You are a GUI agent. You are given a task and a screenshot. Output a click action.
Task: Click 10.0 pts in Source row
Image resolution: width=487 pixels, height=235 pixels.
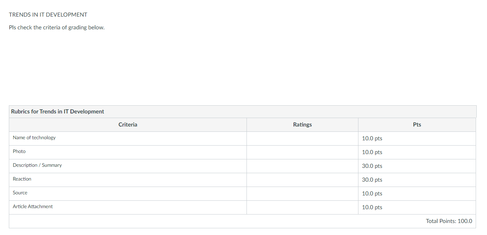point(372,193)
